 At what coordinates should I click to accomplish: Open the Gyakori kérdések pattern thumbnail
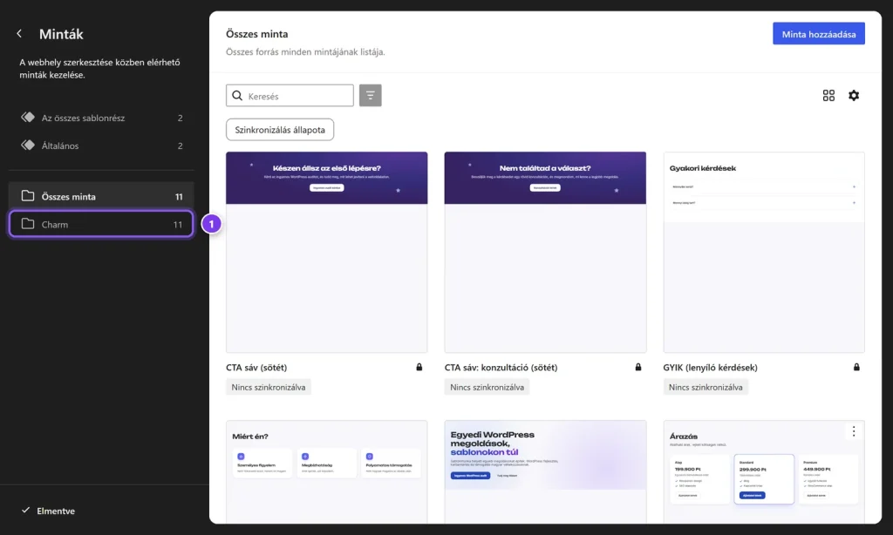tap(764, 252)
